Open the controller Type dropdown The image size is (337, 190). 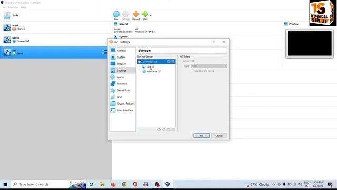pos(209,66)
